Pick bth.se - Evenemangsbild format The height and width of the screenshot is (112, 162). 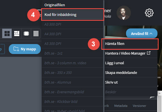pyautogui.click(x=73, y=92)
